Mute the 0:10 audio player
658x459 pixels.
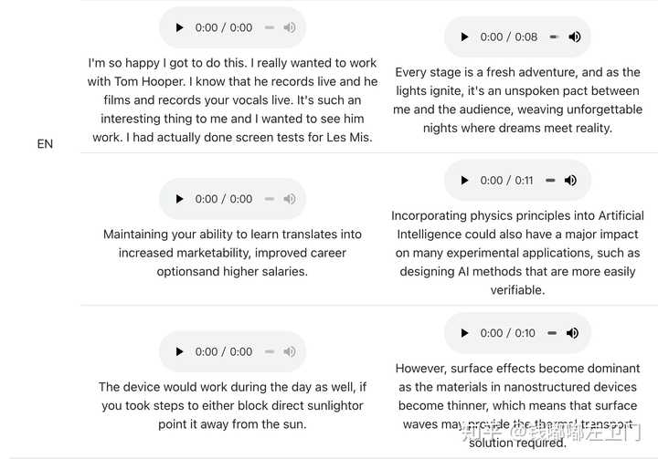pyautogui.click(x=572, y=333)
